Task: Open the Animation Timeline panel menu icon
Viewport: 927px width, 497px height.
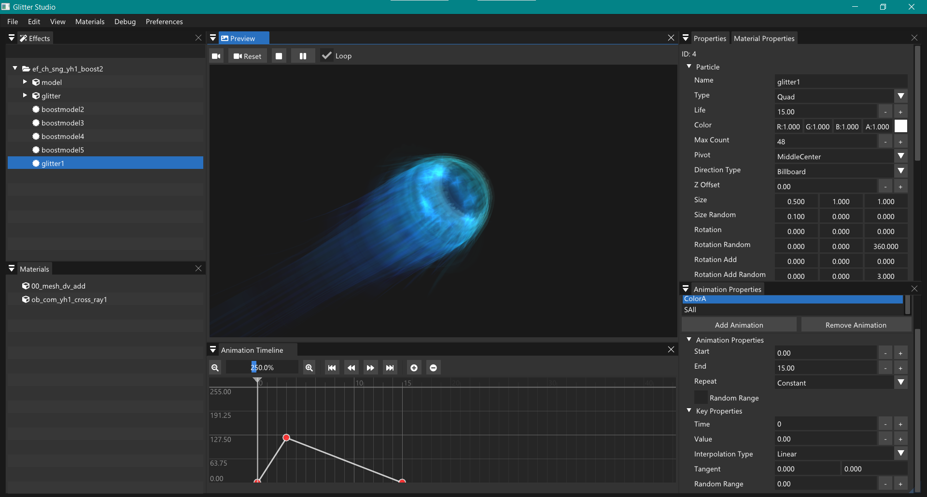Action: coord(213,349)
